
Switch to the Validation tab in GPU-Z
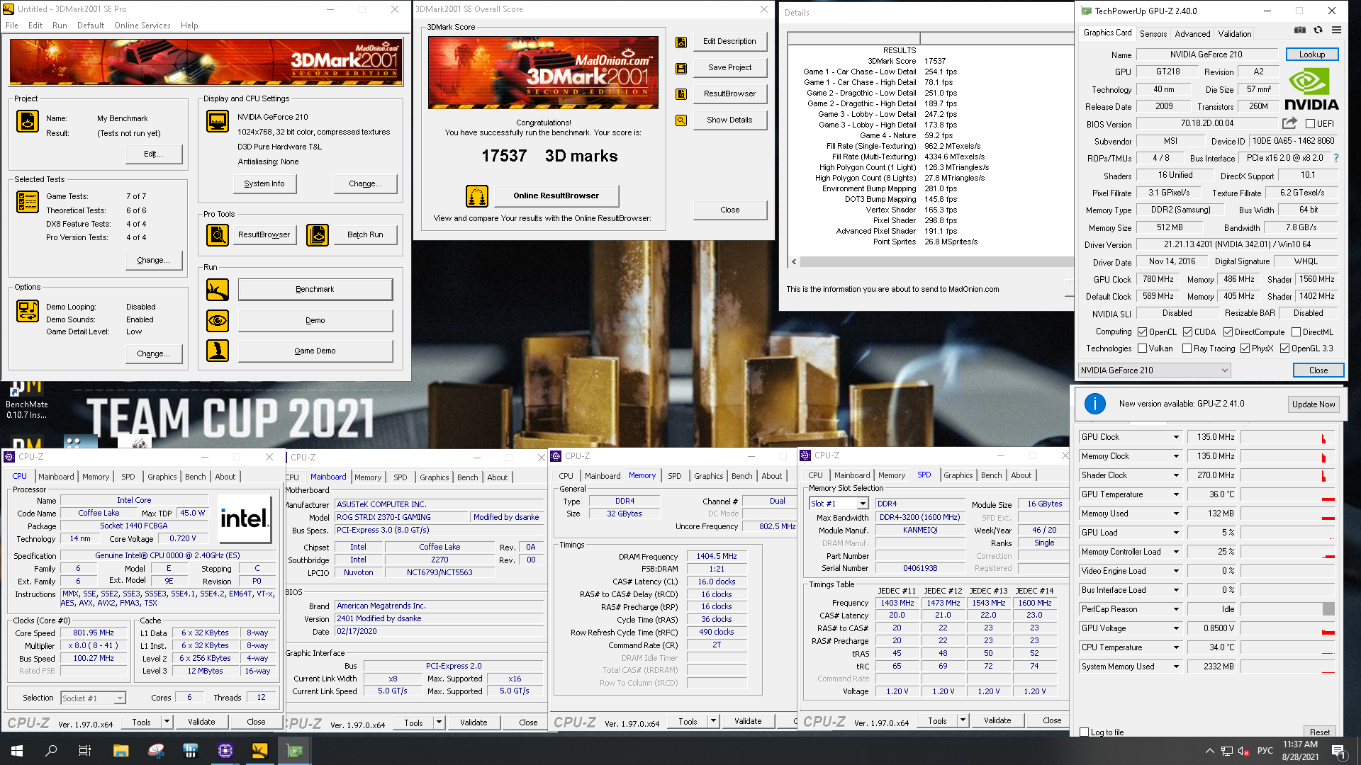click(1234, 34)
